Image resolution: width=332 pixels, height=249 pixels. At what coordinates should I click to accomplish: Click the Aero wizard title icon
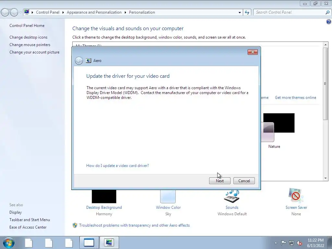88,61
